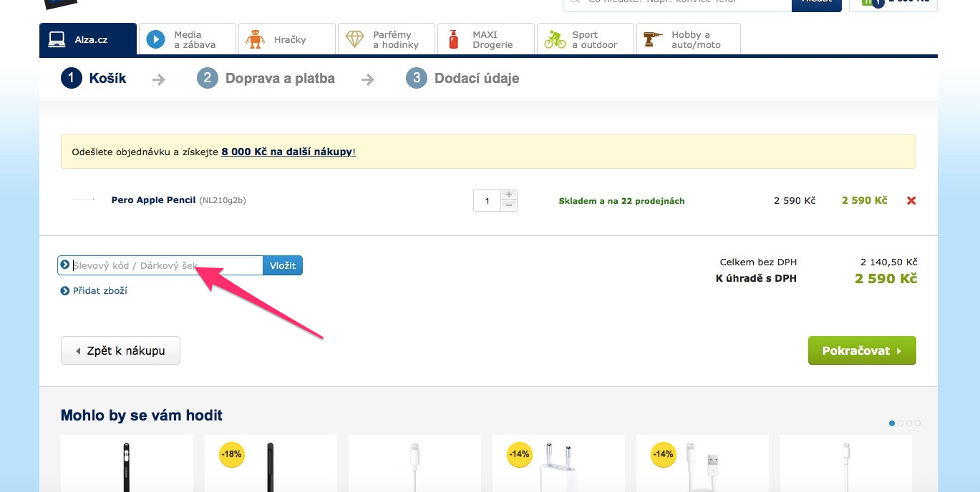Click the K úhradě s DPH total 2 590 Kč
The width and height of the screenshot is (980, 492).
886,278
